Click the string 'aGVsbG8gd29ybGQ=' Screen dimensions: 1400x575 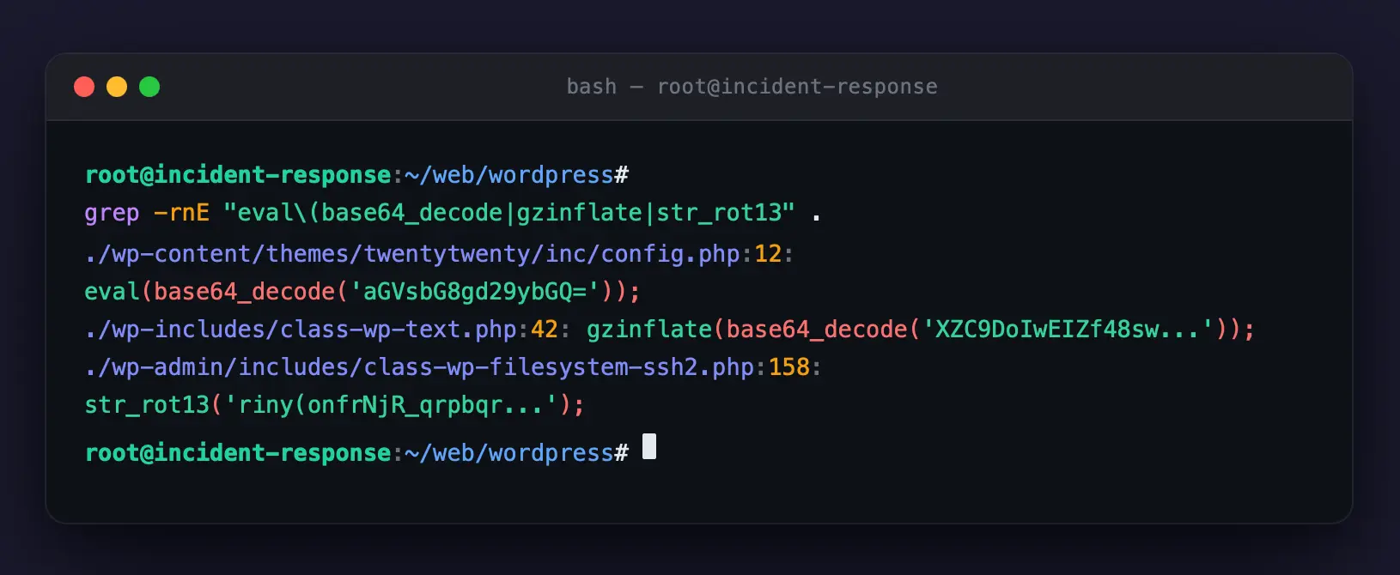point(475,292)
